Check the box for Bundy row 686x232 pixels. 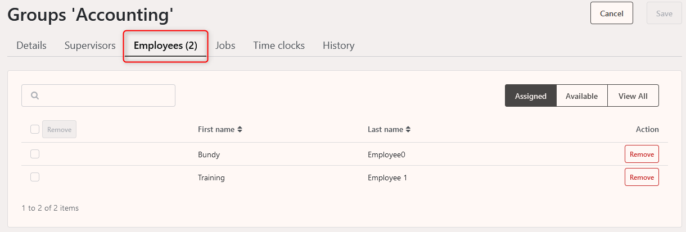point(35,154)
